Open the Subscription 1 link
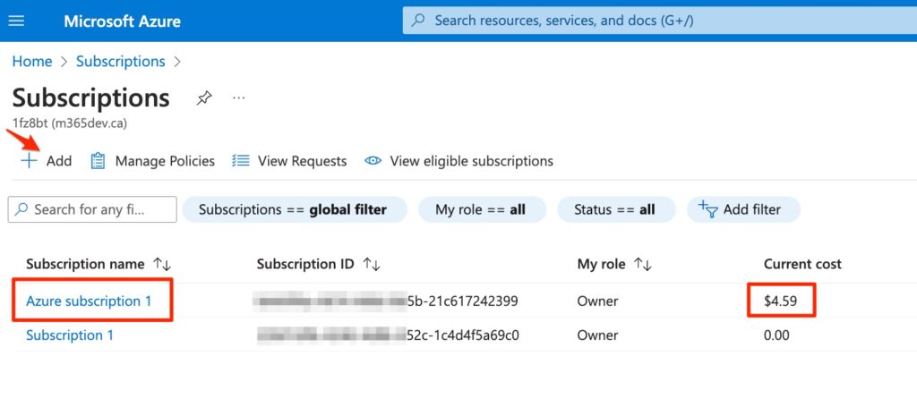The height and width of the screenshot is (407, 917). pyautogui.click(x=70, y=335)
